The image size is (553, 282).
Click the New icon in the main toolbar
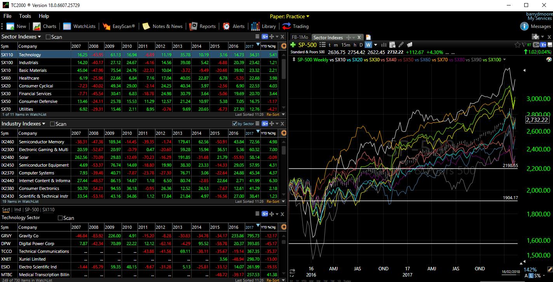[10, 26]
